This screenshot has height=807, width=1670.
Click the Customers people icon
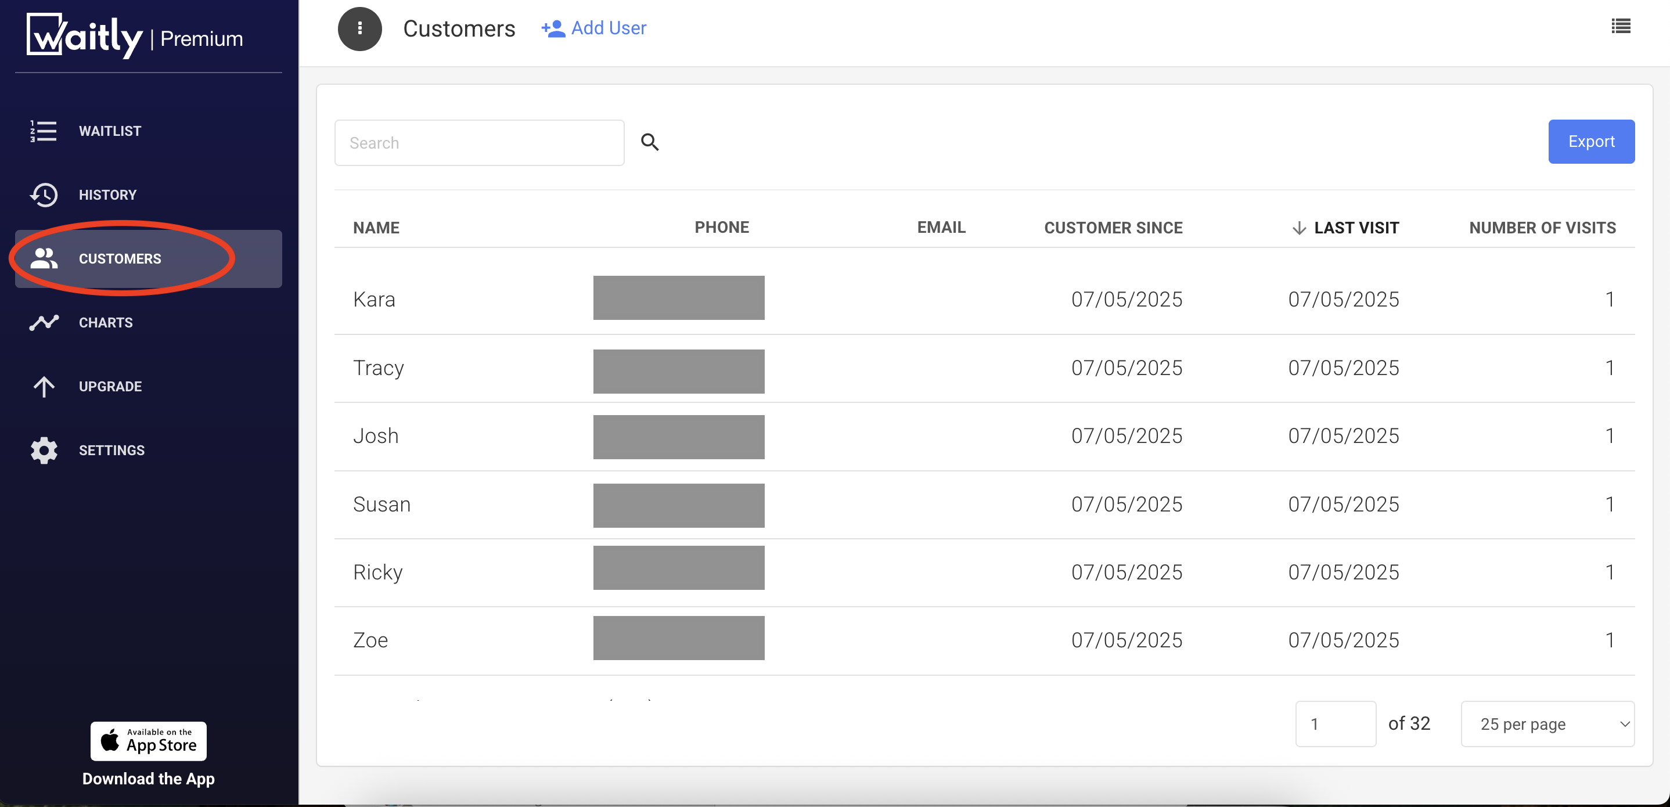(x=44, y=258)
